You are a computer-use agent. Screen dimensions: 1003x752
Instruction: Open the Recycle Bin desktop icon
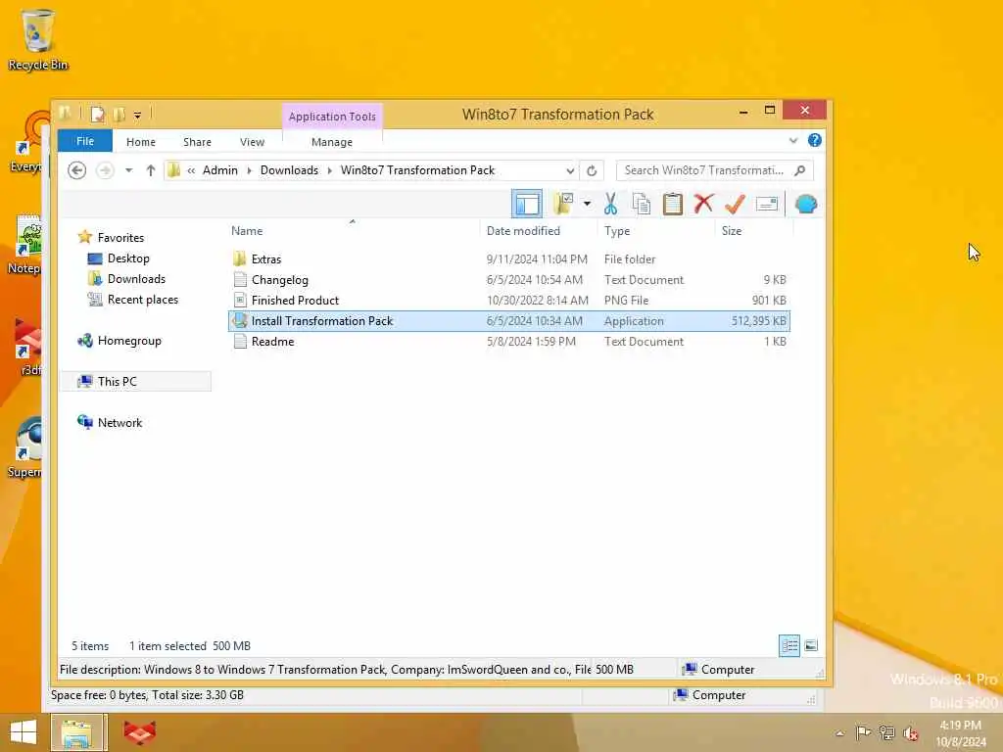point(38,39)
